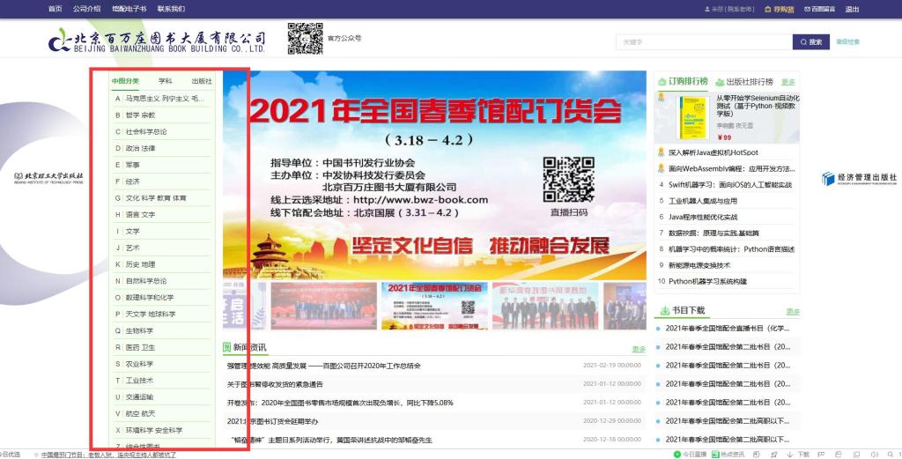Click 退出 to log out
The height and width of the screenshot is (459, 902).
coord(852,9)
